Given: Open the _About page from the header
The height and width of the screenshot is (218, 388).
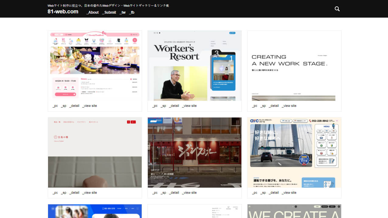Looking at the screenshot, I should point(92,12).
